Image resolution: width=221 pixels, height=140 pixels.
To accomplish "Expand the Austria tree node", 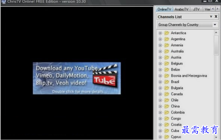I will pyautogui.click(x=160, y=58).
